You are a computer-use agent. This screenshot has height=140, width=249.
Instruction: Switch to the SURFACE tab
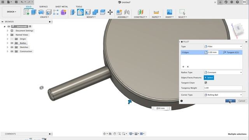(x=43, y=7)
